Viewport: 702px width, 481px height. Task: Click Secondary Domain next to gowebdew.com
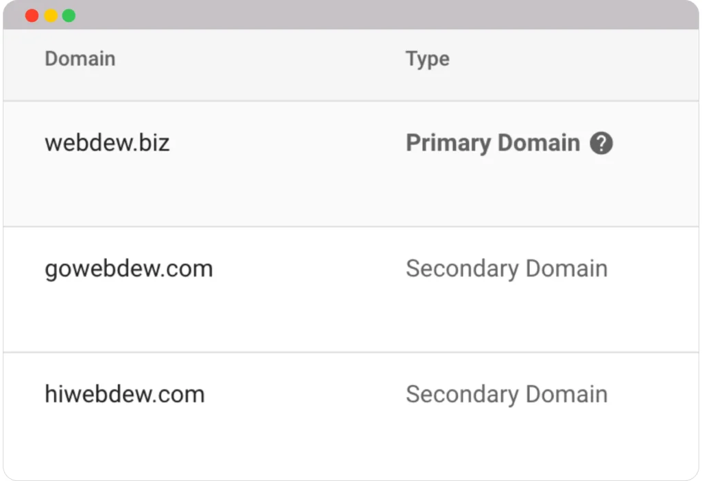(x=507, y=268)
